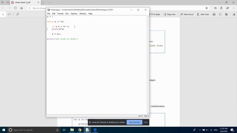
Task: Minimize the IDLE looping.py window
Action: (131, 10)
